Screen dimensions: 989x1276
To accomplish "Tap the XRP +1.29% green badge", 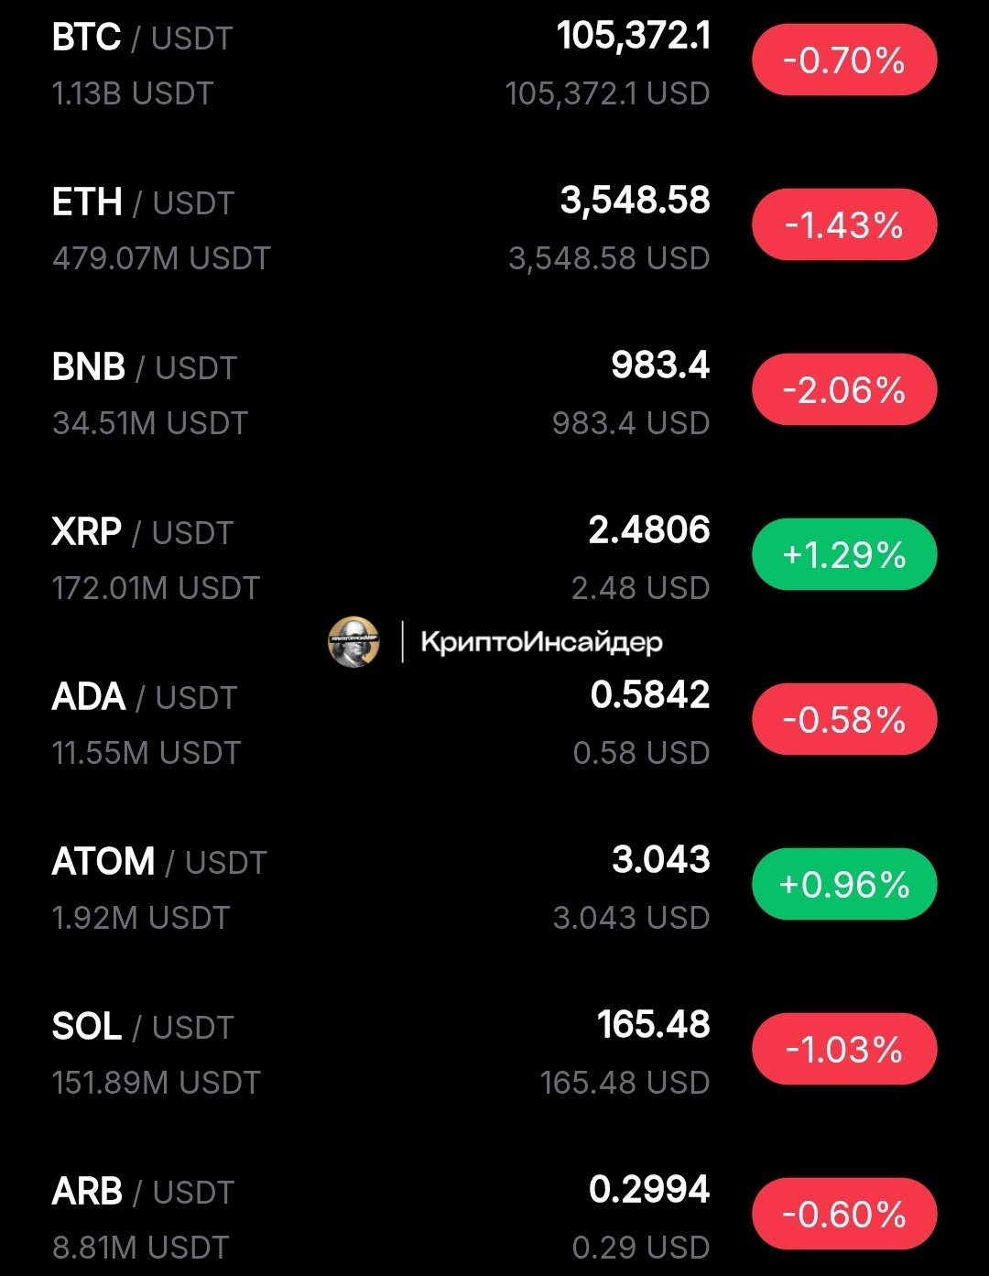I will (x=844, y=555).
